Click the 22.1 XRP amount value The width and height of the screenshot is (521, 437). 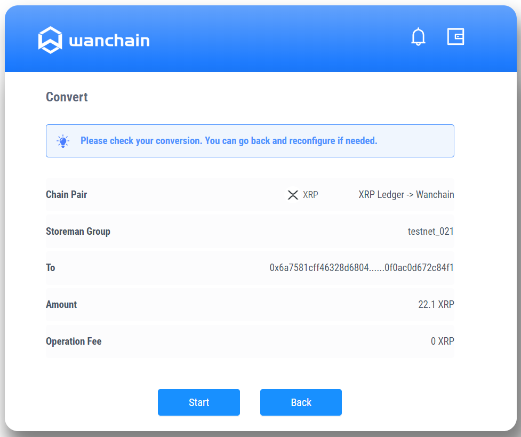[x=436, y=304]
